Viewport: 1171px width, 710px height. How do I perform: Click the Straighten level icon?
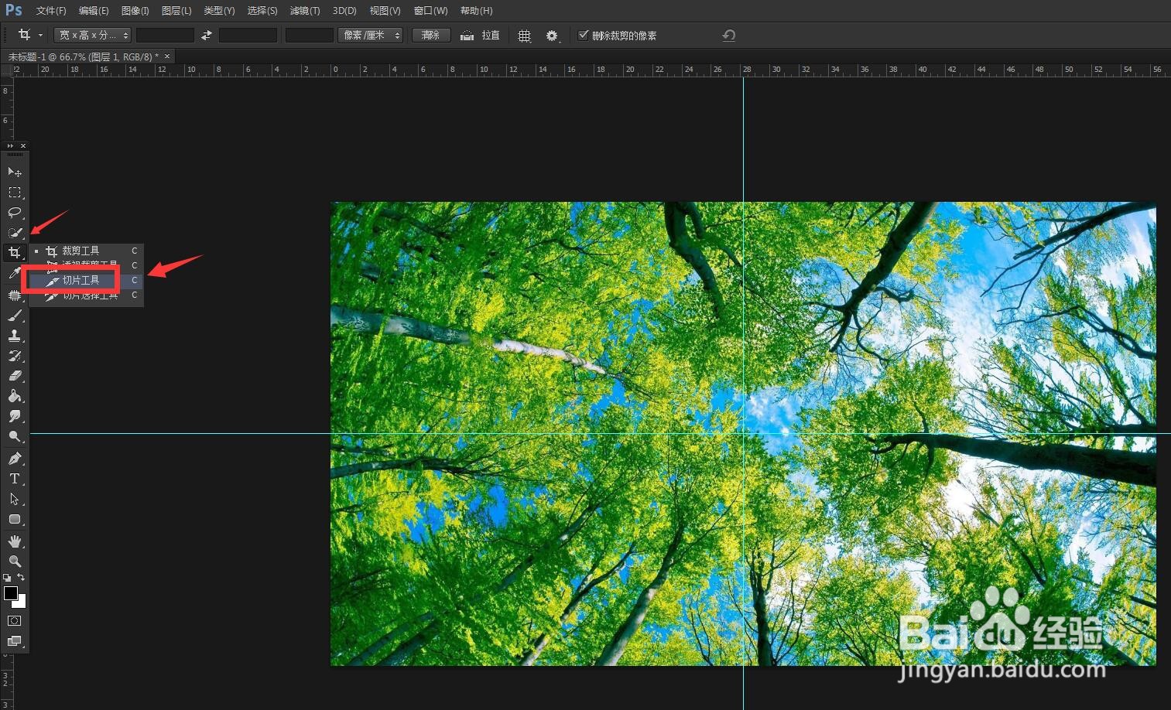[467, 36]
